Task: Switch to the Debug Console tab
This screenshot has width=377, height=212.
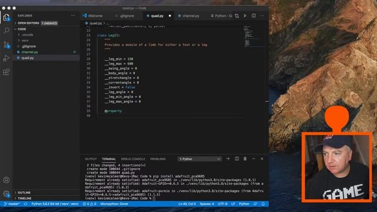Action: click(x=133, y=159)
